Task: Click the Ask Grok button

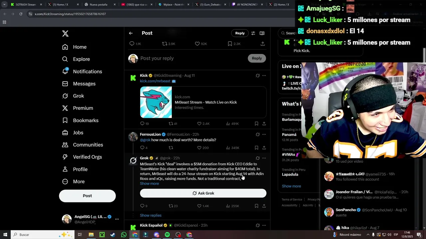Action: pos(203,193)
